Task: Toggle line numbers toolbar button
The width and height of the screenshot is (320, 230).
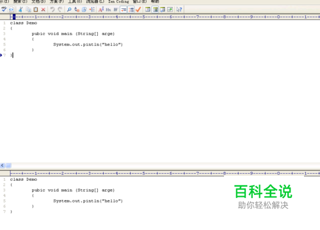Action: point(131,10)
